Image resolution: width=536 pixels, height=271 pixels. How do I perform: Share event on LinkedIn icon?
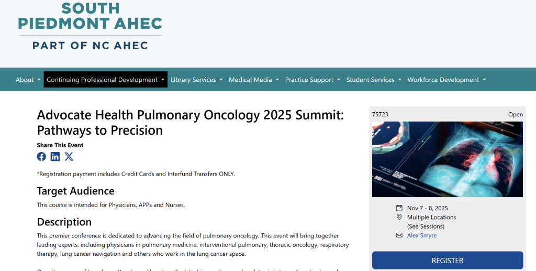tap(55, 157)
